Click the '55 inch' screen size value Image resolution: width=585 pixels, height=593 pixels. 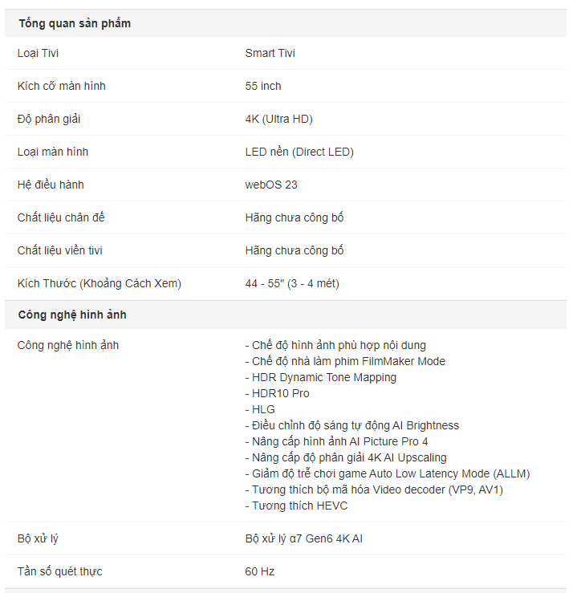coord(263,86)
